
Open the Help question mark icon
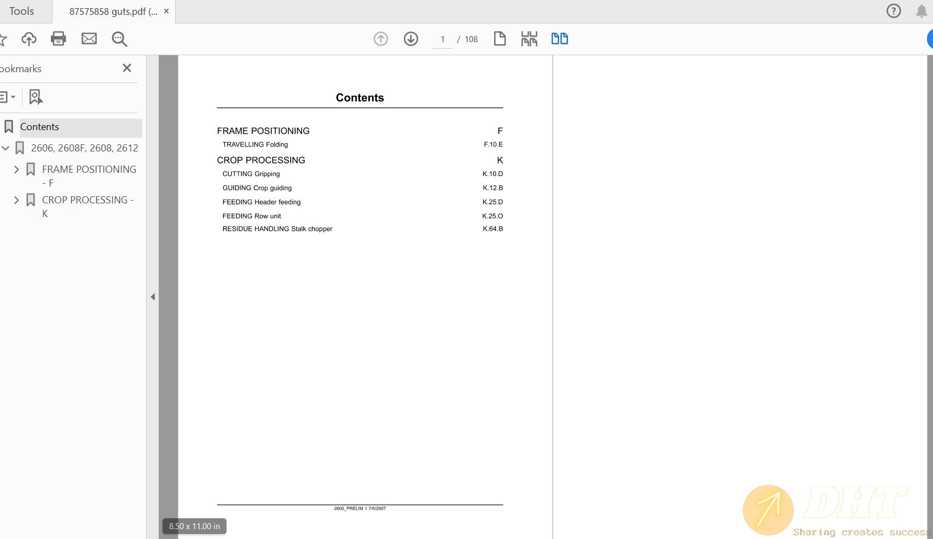pyautogui.click(x=894, y=11)
